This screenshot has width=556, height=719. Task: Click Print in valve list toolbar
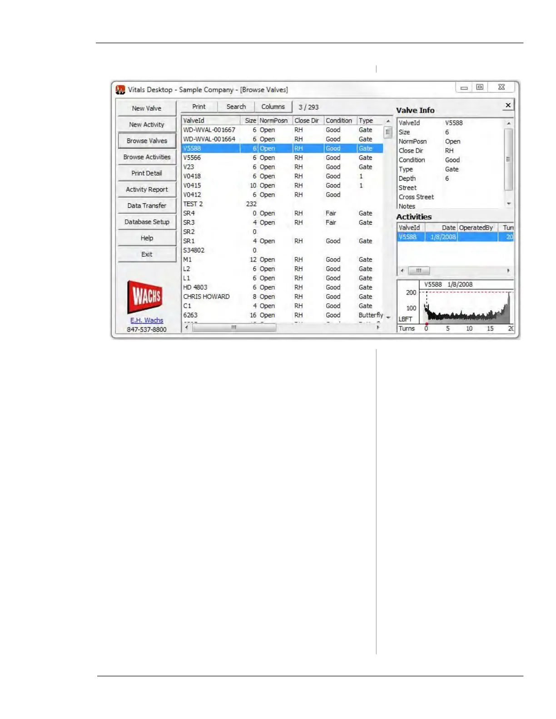[199, 107]
